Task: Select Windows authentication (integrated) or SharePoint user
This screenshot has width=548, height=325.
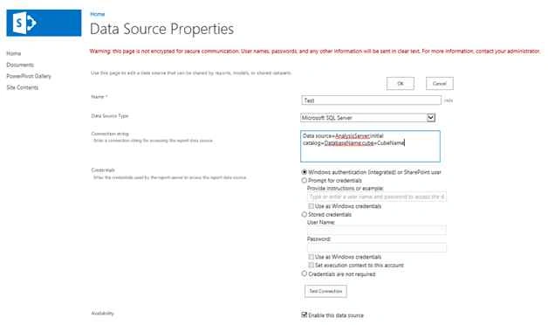Action: (304, 172)
